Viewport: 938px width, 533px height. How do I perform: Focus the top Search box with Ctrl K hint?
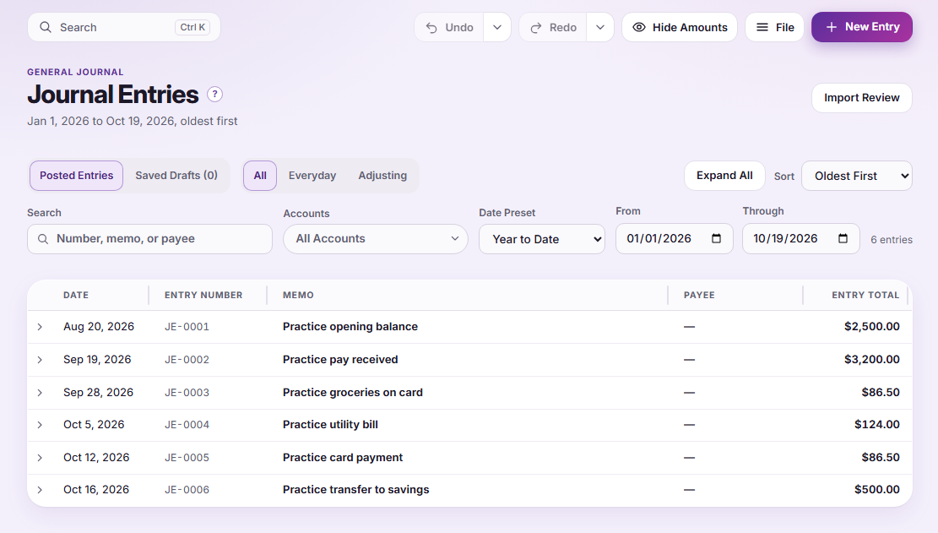point(124,28)
